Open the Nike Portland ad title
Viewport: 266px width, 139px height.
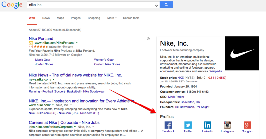[41, 38]
